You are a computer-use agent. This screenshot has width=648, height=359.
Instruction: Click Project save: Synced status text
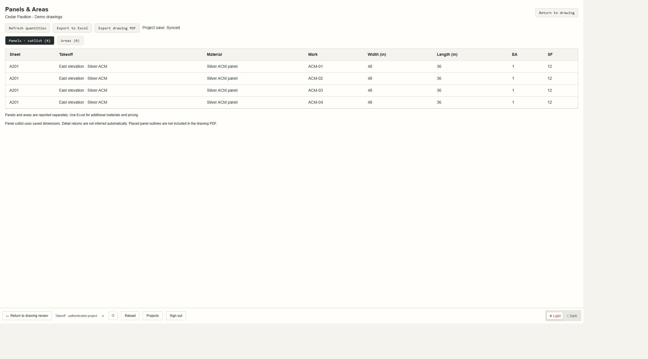click(x=161, y=28)
